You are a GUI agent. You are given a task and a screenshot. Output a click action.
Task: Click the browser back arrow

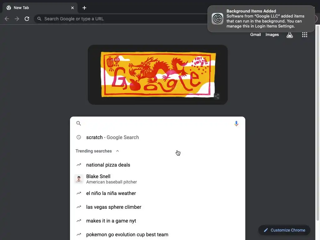(7, 19)
